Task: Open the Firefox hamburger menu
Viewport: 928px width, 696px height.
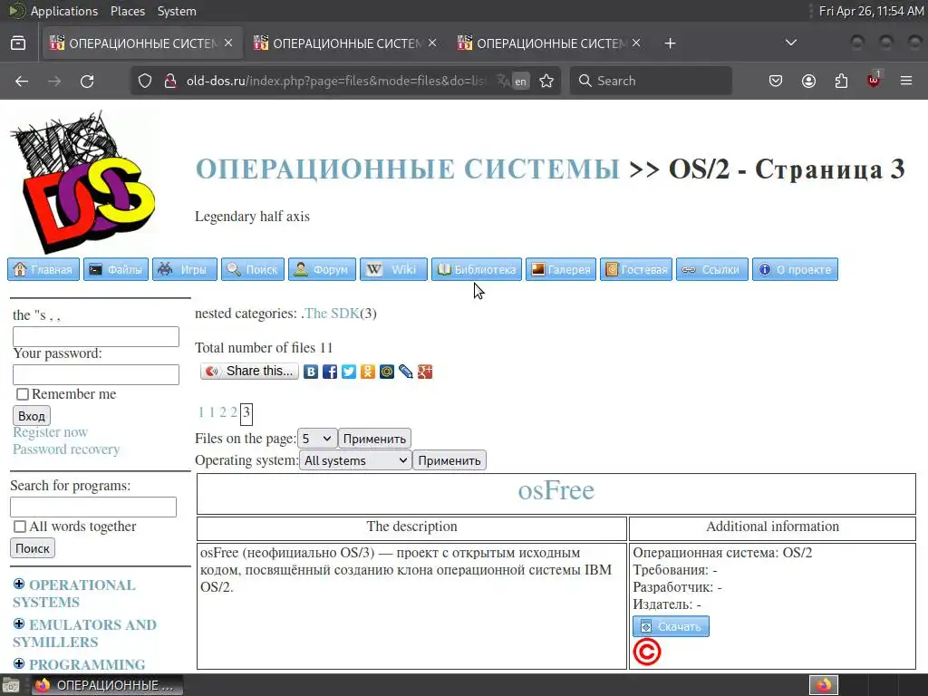Action: tap(906, 81)
